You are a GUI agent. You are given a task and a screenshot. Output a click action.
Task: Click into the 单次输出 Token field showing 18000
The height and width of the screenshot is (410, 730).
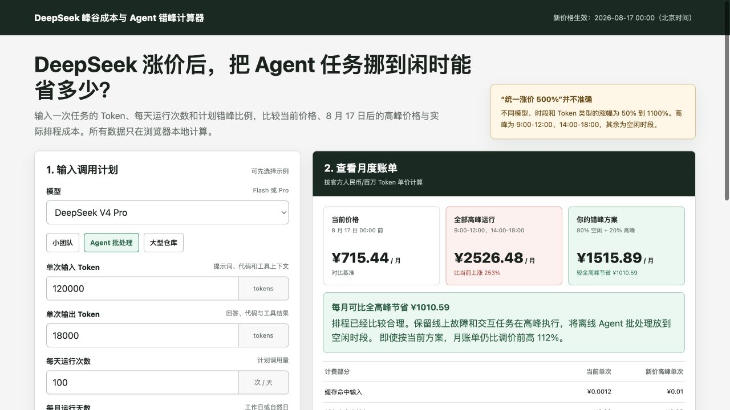[142, 335]
